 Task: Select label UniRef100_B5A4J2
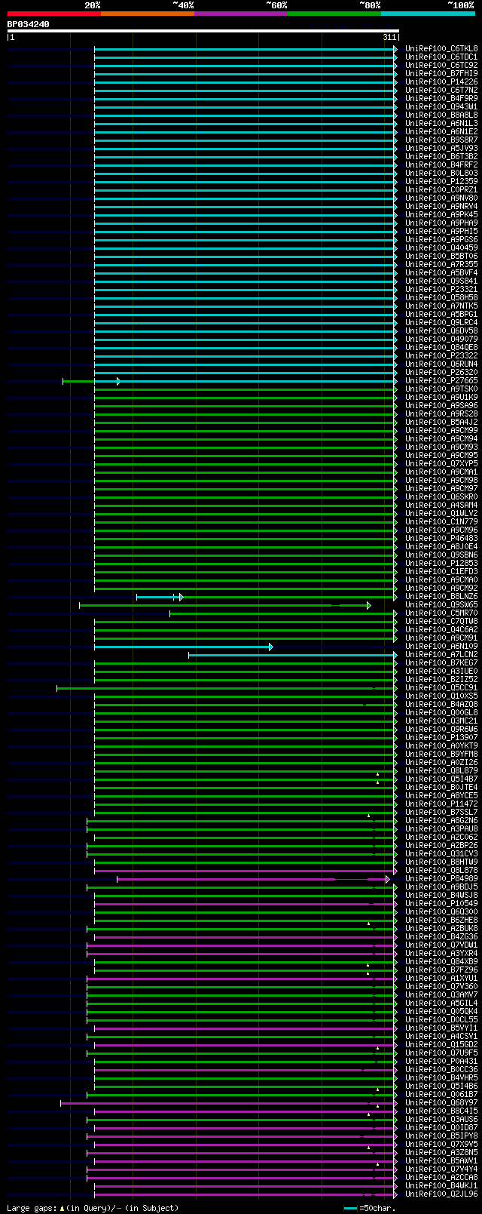(x=441, y=422)
